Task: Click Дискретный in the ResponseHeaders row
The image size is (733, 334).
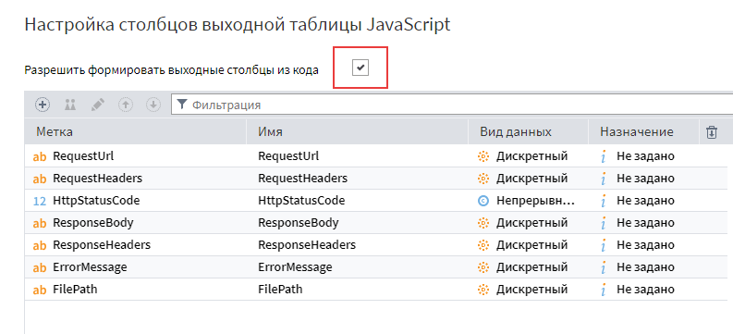Action: pos(532,245)
